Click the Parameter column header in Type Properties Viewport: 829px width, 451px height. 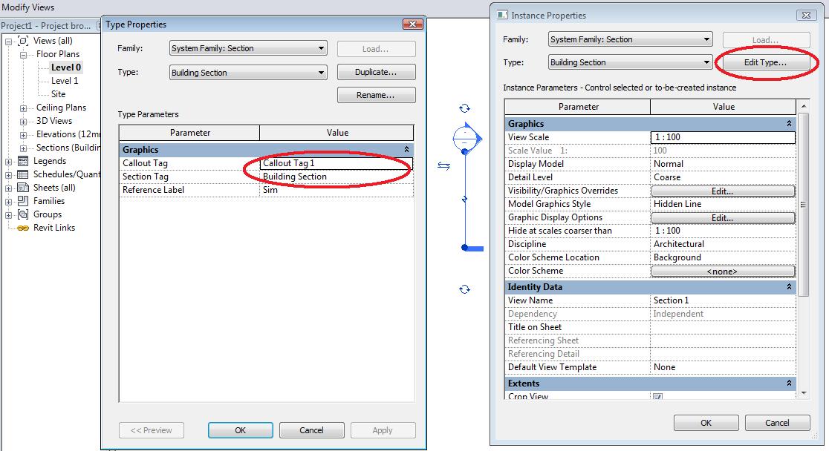(x=190, y=133)
